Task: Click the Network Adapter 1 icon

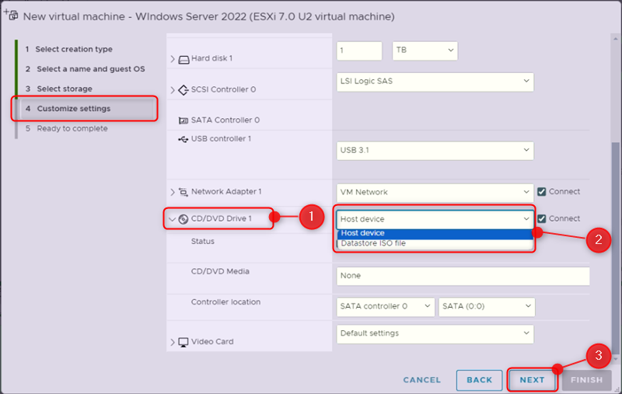Action: 183,192
